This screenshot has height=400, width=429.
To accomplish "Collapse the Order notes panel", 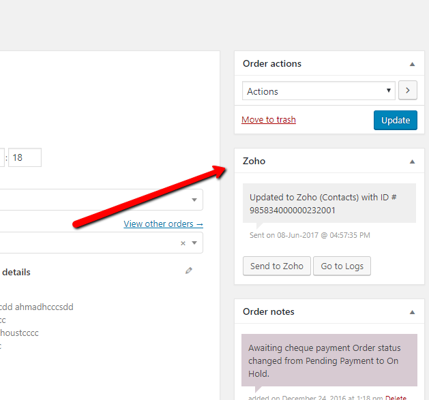I will click(x=412, y=312).
